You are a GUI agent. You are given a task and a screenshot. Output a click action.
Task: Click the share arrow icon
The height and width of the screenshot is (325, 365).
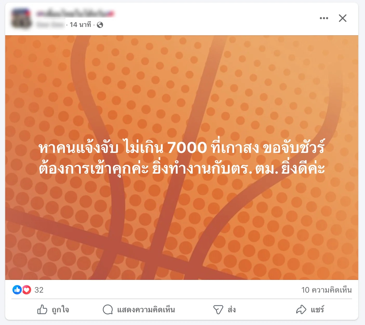click(301, 309)
